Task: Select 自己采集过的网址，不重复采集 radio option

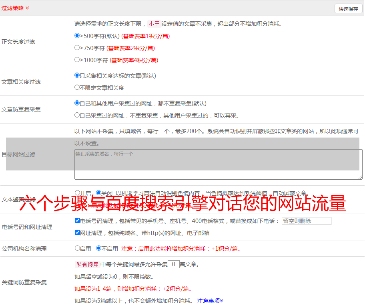Action: (x=77, y=115)
